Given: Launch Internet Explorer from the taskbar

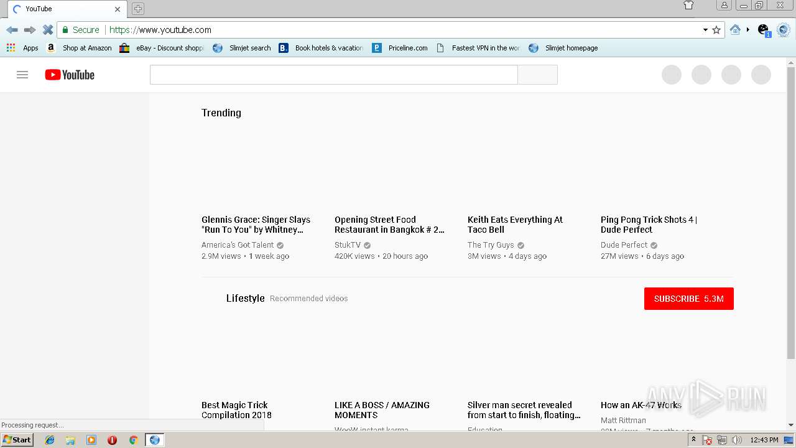Looking at the screenshot, I should (x=50, y=440).
